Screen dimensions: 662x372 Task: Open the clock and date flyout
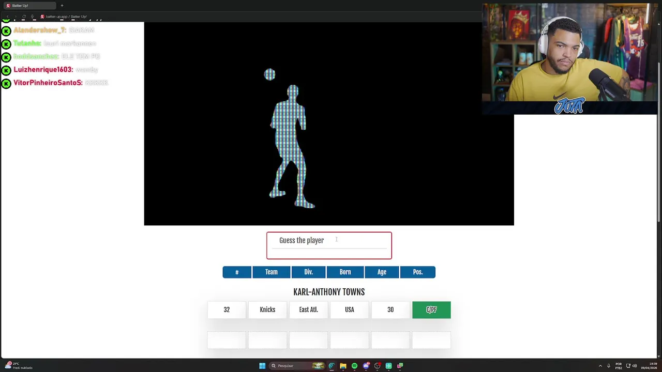649,366
